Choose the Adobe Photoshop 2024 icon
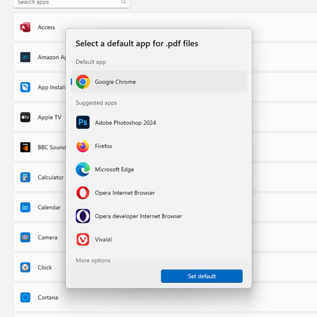Image resolution: width=317 pixels, height=317 pixels. pos(83,122)
